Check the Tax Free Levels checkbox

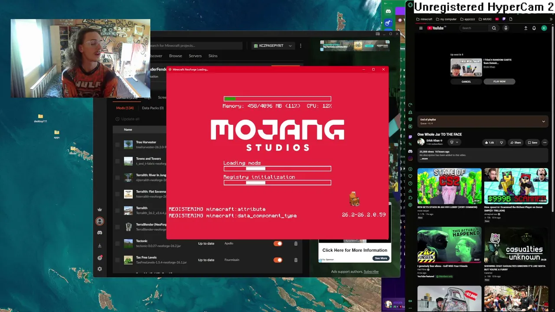(x=118, y=260)
